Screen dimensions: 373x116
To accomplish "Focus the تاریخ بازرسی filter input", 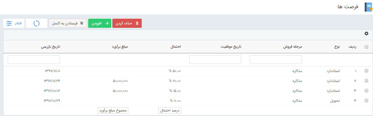I will click(x=34, y=60).
